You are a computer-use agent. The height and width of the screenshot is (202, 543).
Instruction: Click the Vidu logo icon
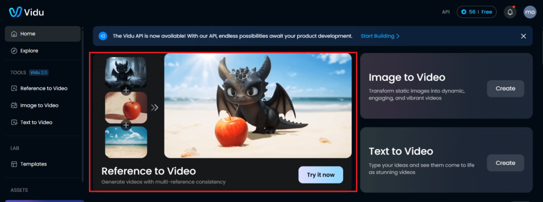[15, 12]
